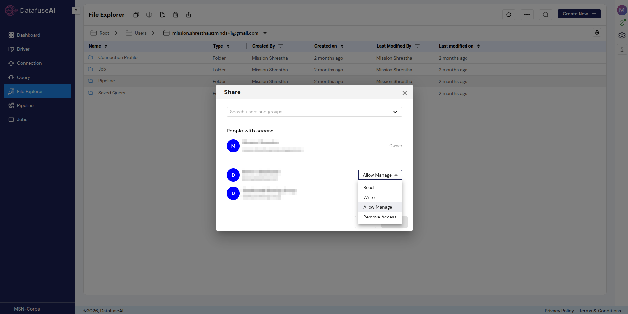Viewport: 628px width, 314px height.
Task: Sort by Name column
Action: click(106, 46)
